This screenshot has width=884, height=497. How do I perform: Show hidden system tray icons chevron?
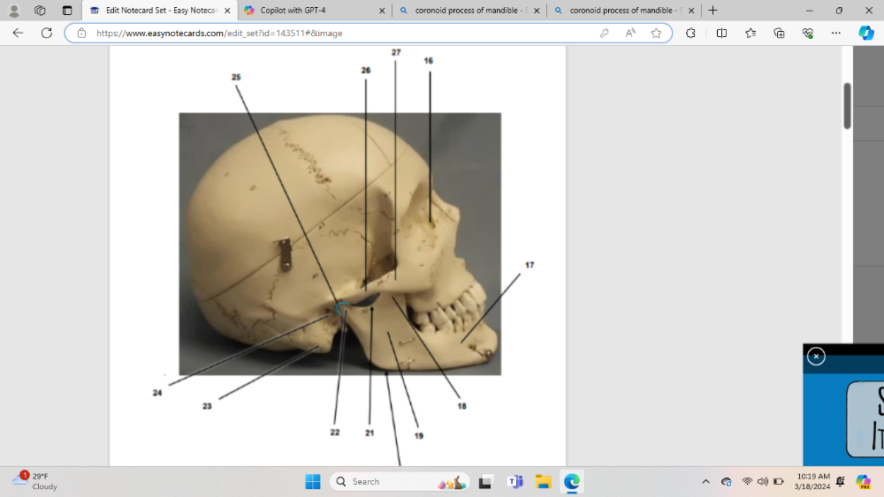[705, 482]
